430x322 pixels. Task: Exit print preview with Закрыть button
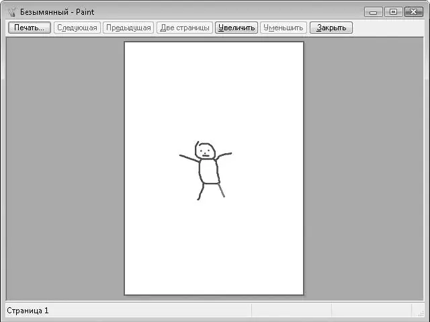[x=331, y=28]
